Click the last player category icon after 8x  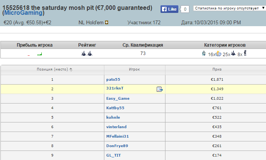(x=245, y=53)
